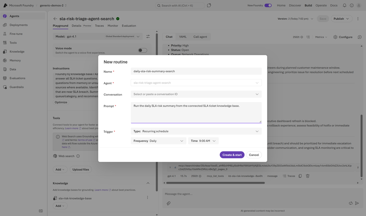366x216 pixels.
Task: Open Deployments in the sidebar
Action: point(23,25)
